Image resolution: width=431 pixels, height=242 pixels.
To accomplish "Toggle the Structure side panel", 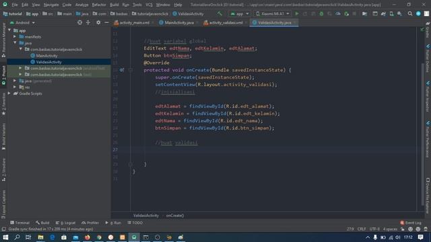I will [3, 169].
